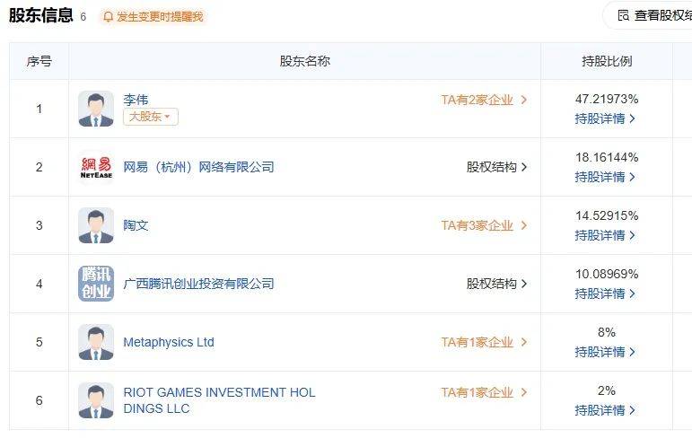
Task: View 持股详情 for the 47.21973% stake
Action: pos(605,118)
